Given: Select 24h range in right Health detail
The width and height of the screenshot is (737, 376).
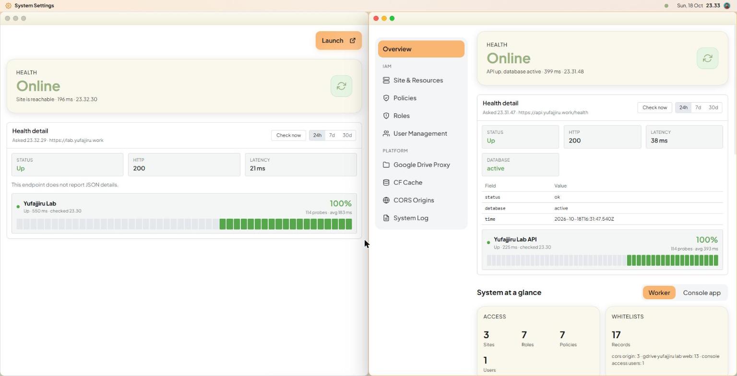Looking at the screenshot, I should click(x=683, y=107).
